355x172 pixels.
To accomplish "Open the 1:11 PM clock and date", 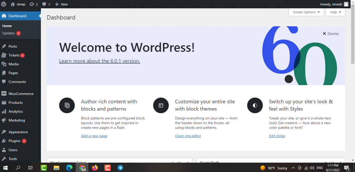I will pos(333,168).
